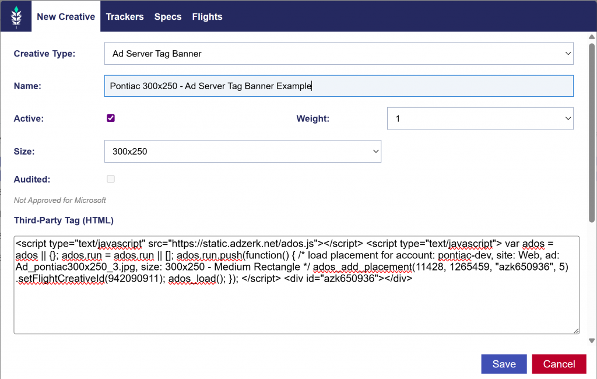
Task: Expand the Creative Type dropdown
Action: [x=339, y=54]
